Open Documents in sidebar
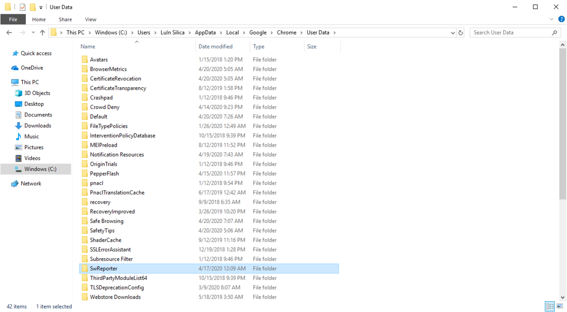The height and width of the screenshot is (312, 567). pyautogui.click(x=38, y=115)
